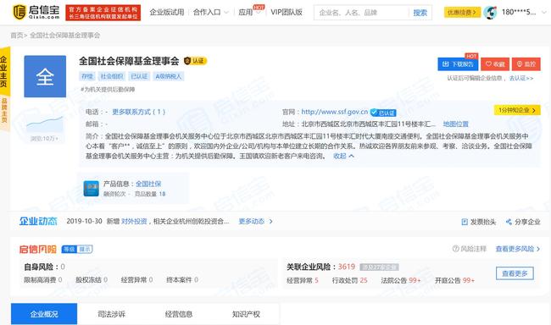Click the yellow 1分钟知企业 button
Viewport: 551px width, 325px height.
pyautogui.click(x=517, y=110)
